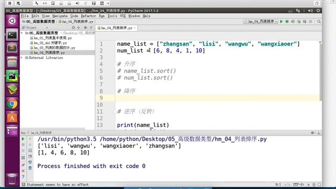The height and width of the screenshot is (189, 336).
Task: Open the Help menu
Action: pyautogui.click(x=146, y=16)
